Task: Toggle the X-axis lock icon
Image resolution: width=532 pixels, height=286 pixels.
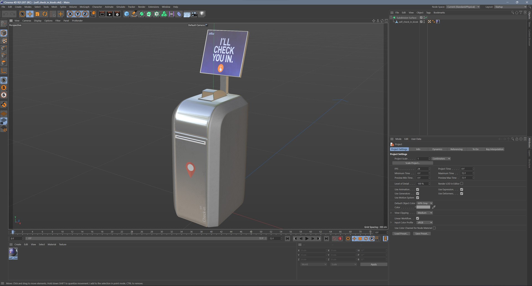Action: pos(70,14)
